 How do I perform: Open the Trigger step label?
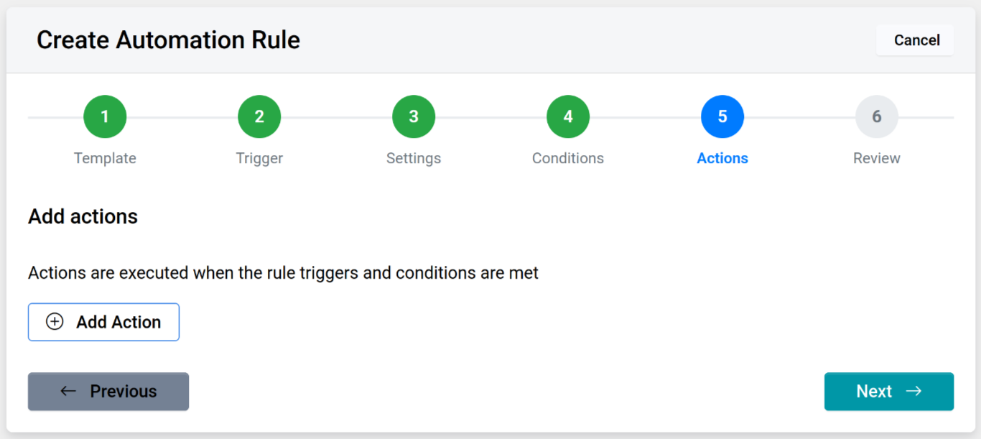click(259, 158)
